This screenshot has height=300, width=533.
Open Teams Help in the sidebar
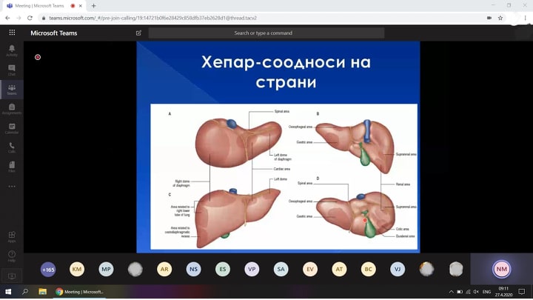pos(11,256)
